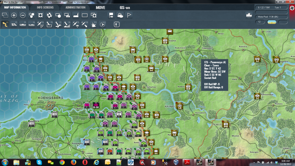Select the German 13-50 magenta unit counter
Image resolution: width=295 pixels, height=166 pixels.
tap(96, 105)
